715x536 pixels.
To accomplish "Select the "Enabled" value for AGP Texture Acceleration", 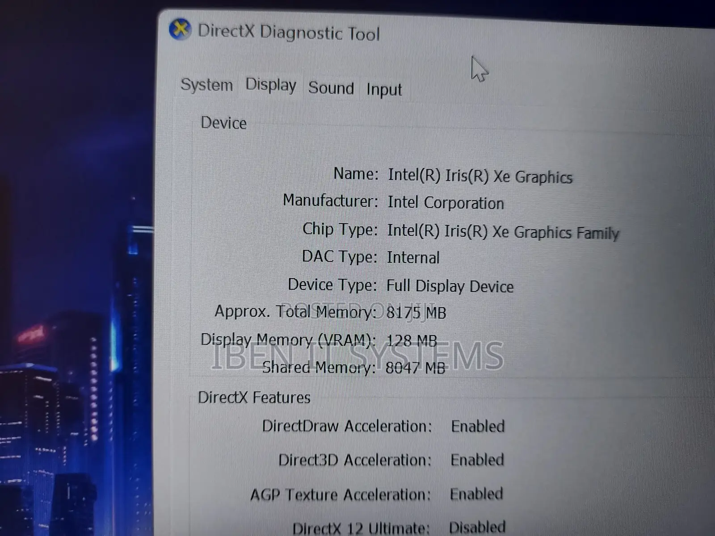I will (476, 494).
